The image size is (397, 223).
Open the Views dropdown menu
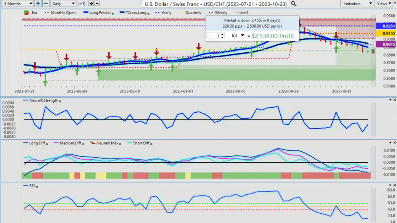click(383, 3)
